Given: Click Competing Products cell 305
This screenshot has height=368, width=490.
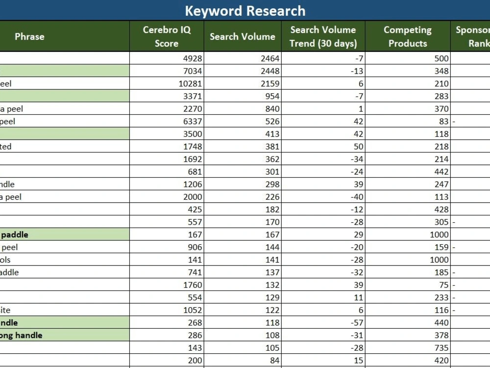Looking at the screenshot, I should coord(408,222).
